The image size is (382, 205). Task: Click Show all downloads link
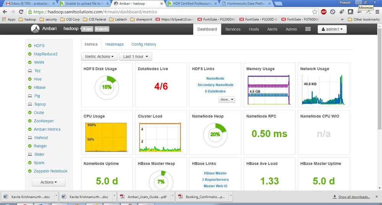pyautogui.click(x=354, y=197)
